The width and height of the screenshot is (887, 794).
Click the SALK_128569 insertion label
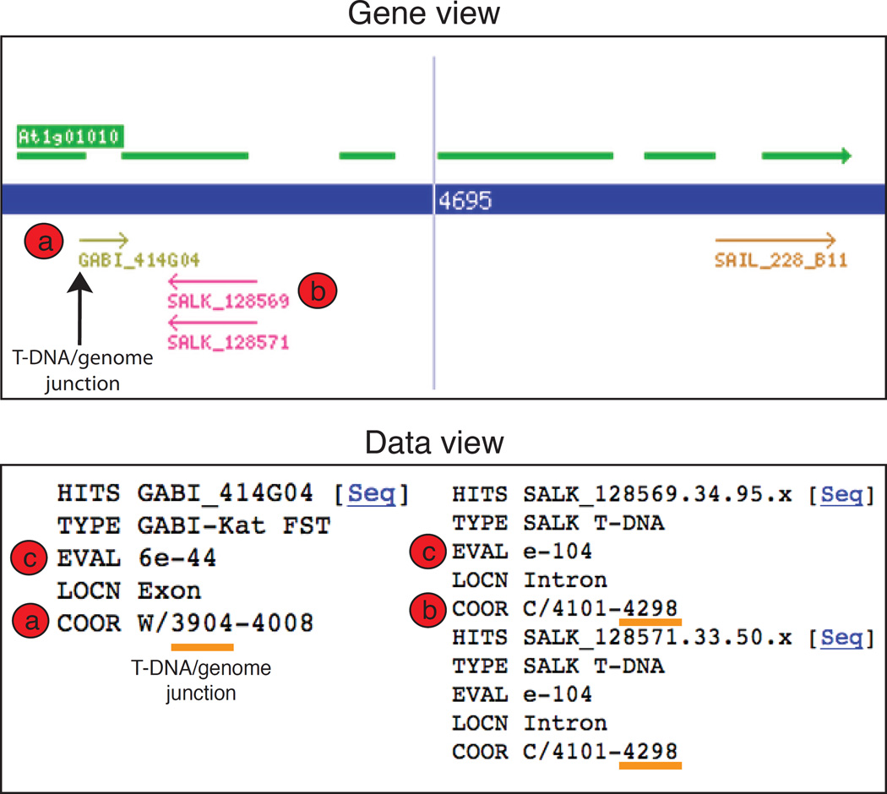tap(228, 301)
